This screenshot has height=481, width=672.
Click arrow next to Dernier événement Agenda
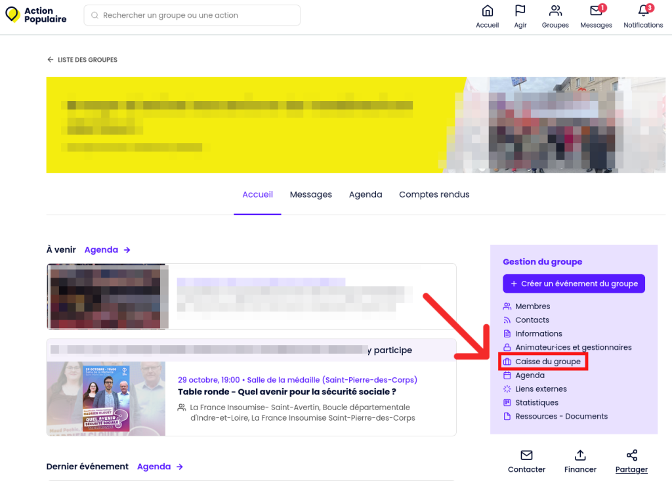click(x=180, y=467)
